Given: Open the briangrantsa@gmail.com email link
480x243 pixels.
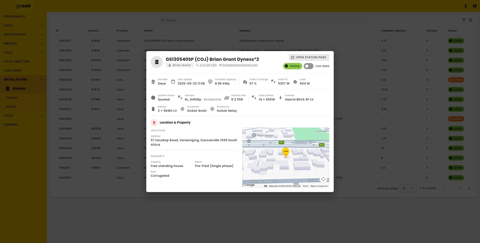Looking at the screenshot, I should (240, 65).
